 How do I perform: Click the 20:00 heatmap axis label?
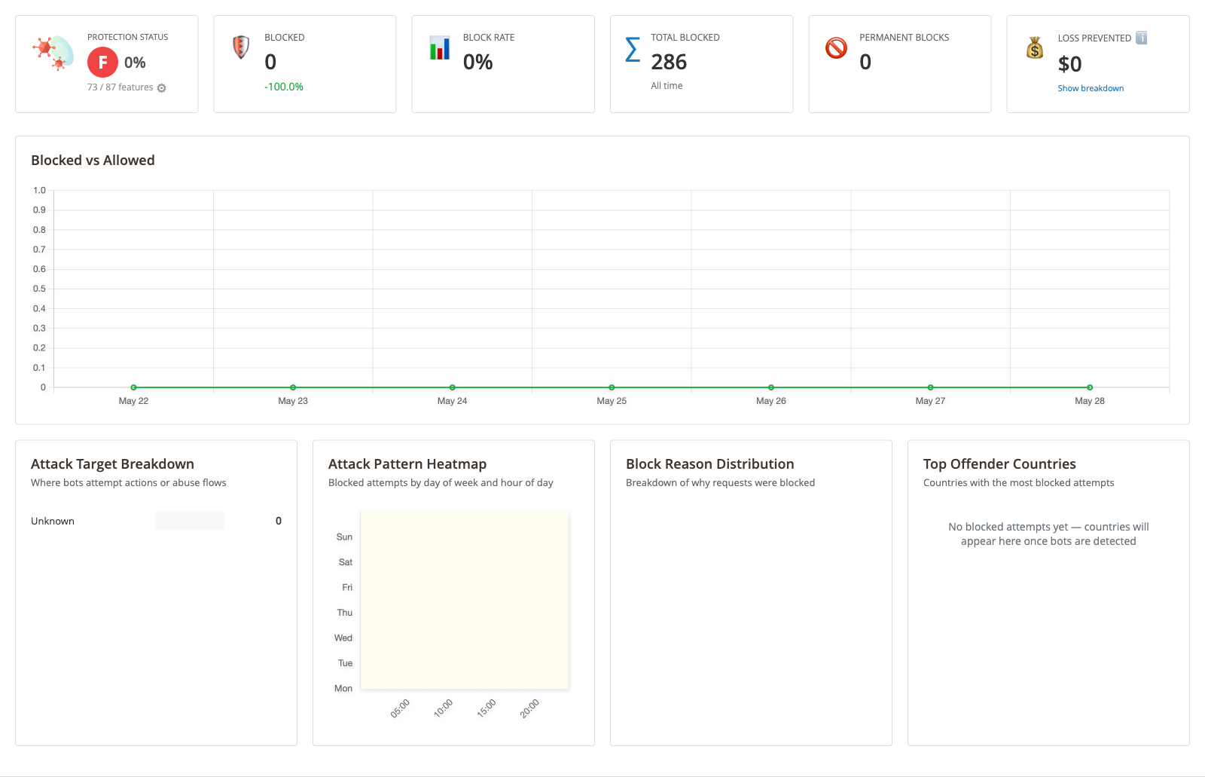tap(529, 708)
